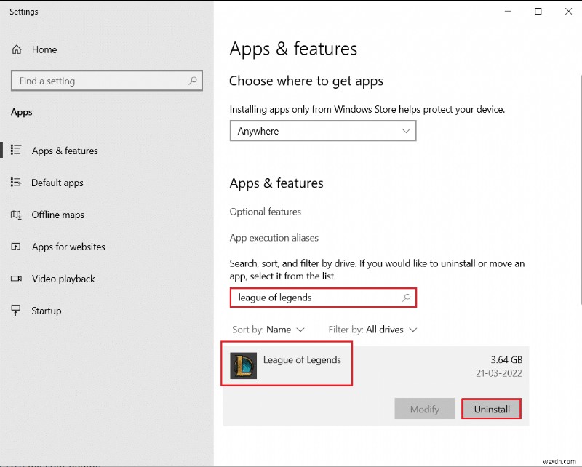582x467 pixels.
Task: Click the Startup icon in sidebar
Action: click(x=16, y=311)
